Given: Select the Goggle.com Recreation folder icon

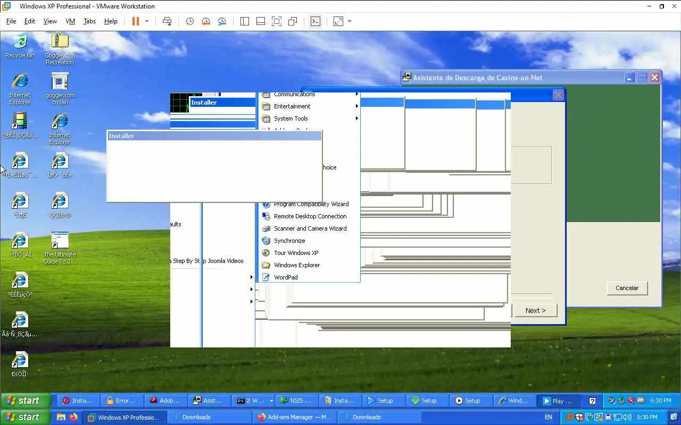Looking at the screenshot, I should point(60,49).
